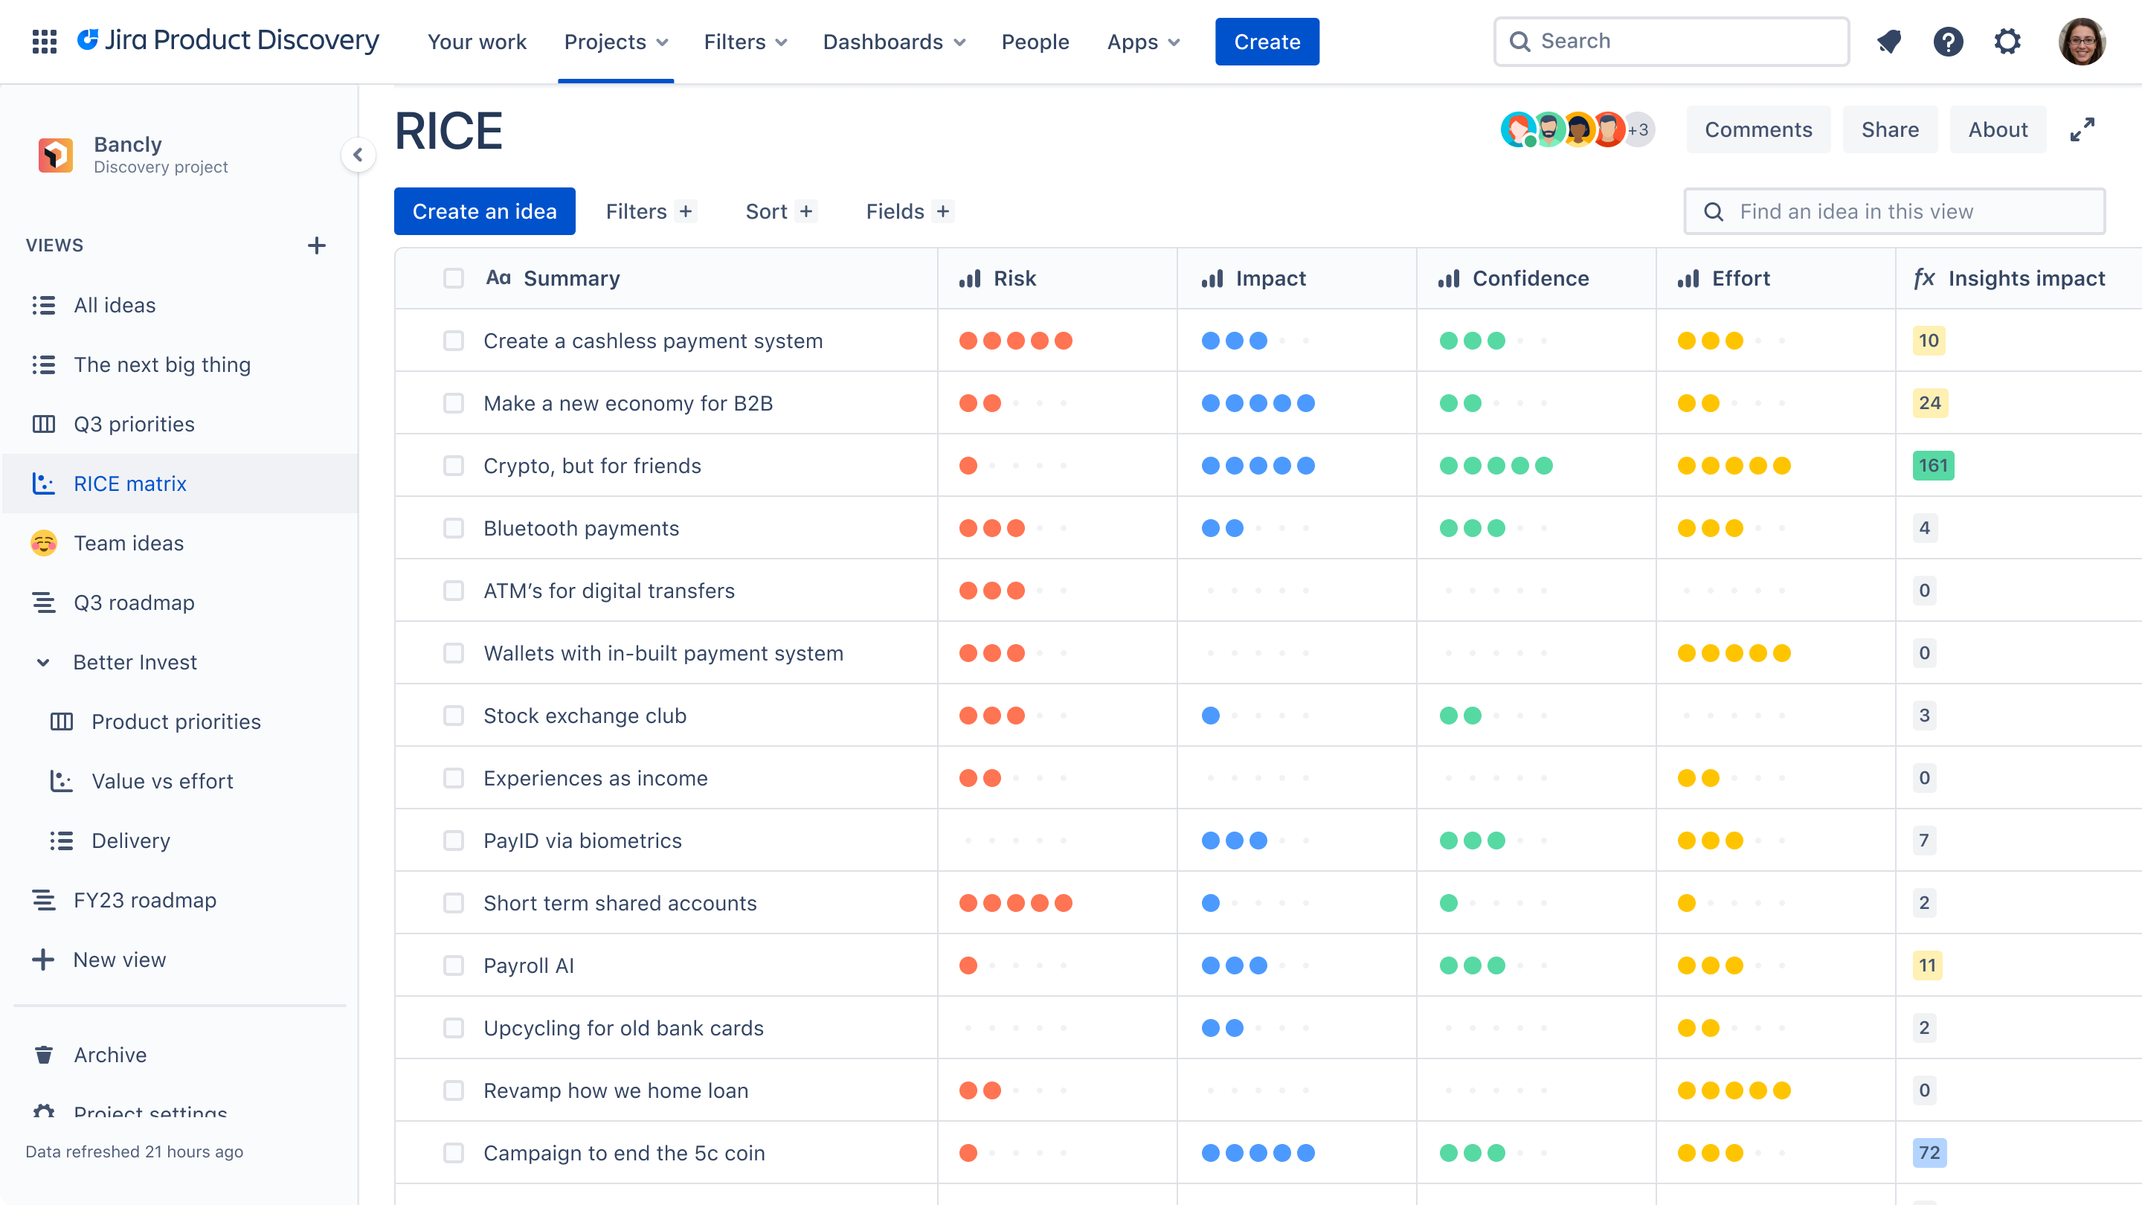Check the box for Crypto, but for friends
The width and height of the screenshot is (2142, 1205).
pyautogui.click(x=453, y=466)
